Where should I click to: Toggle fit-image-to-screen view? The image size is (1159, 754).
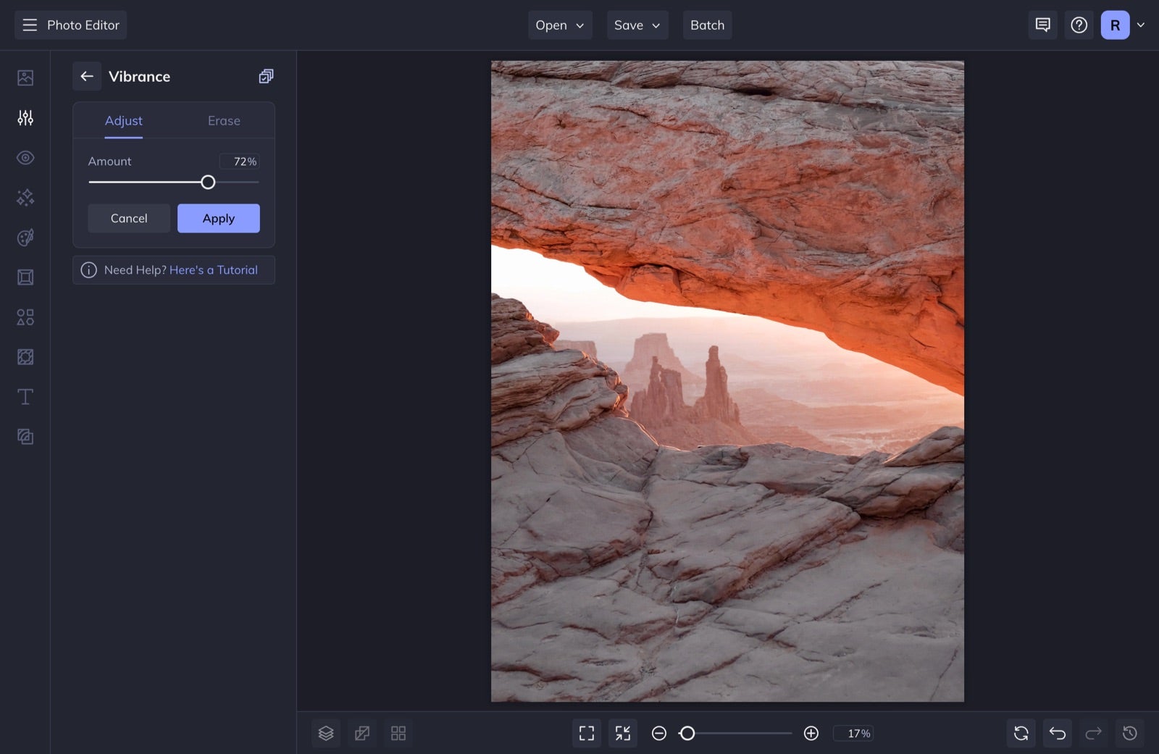tap(587, 733)
